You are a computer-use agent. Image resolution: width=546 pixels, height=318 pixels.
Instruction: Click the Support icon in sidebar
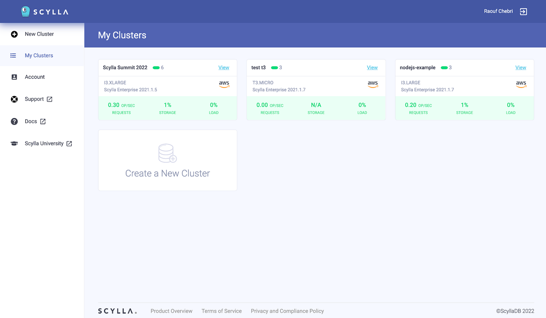coord(14,99)
